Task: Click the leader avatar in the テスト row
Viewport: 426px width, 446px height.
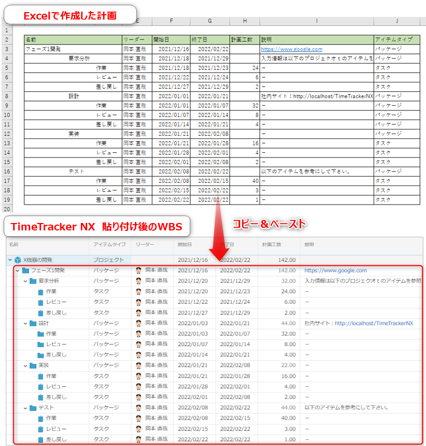Action: (x=138, y=408)
